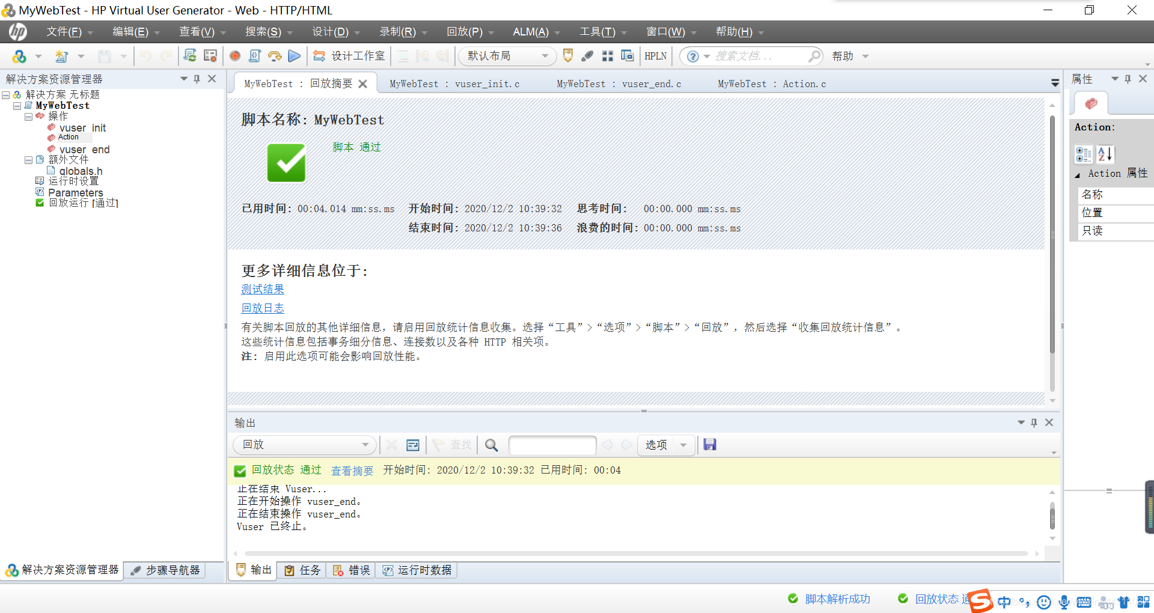The height and width of the screenshot is (613, 1154).
Task: Switch to MyWebTest : vuser_init.c tab
Action: (x=454, y=84)
